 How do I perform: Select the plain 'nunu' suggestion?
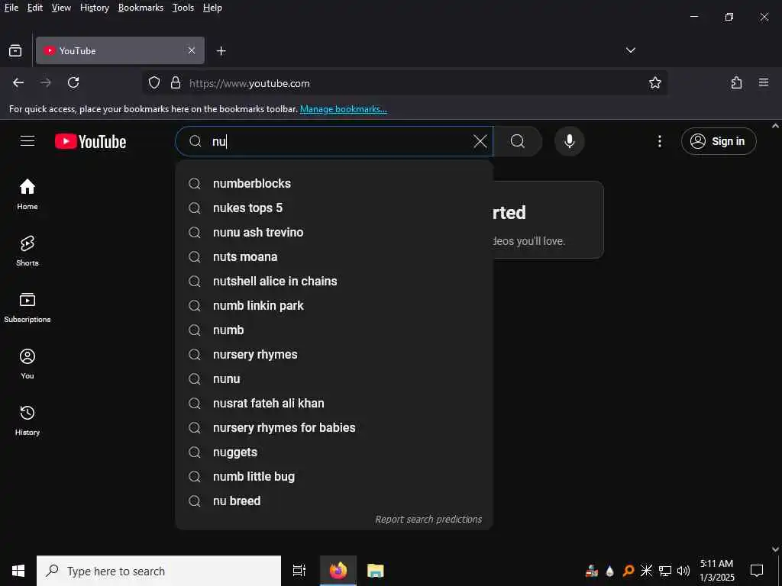tap(334, 378)
